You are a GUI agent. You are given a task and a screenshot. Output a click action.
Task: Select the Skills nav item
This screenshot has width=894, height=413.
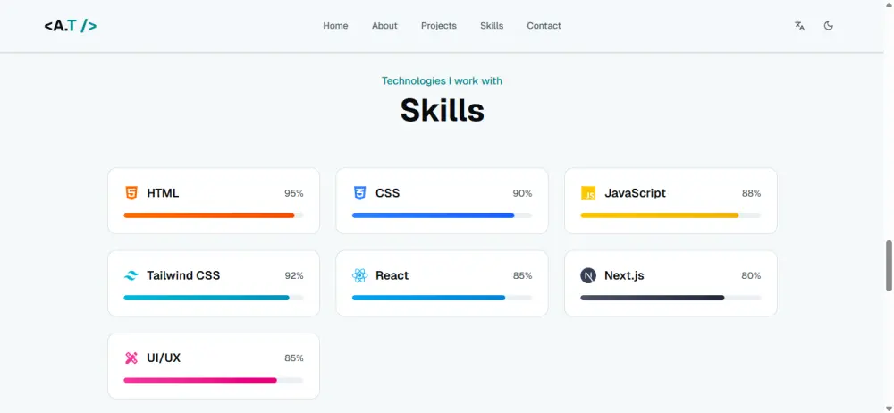(492, 26)
